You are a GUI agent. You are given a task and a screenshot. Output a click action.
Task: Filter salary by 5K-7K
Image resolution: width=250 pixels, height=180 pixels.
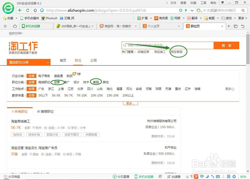[68, 95]
